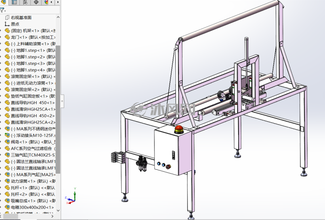Click the horizontal scrollbar thumb below the tree

tap(10, 216)
